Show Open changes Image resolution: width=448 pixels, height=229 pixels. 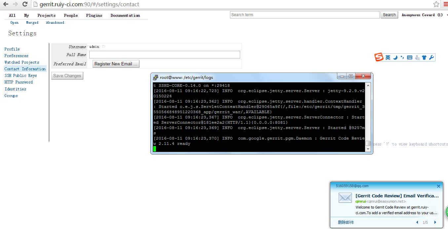14,23
